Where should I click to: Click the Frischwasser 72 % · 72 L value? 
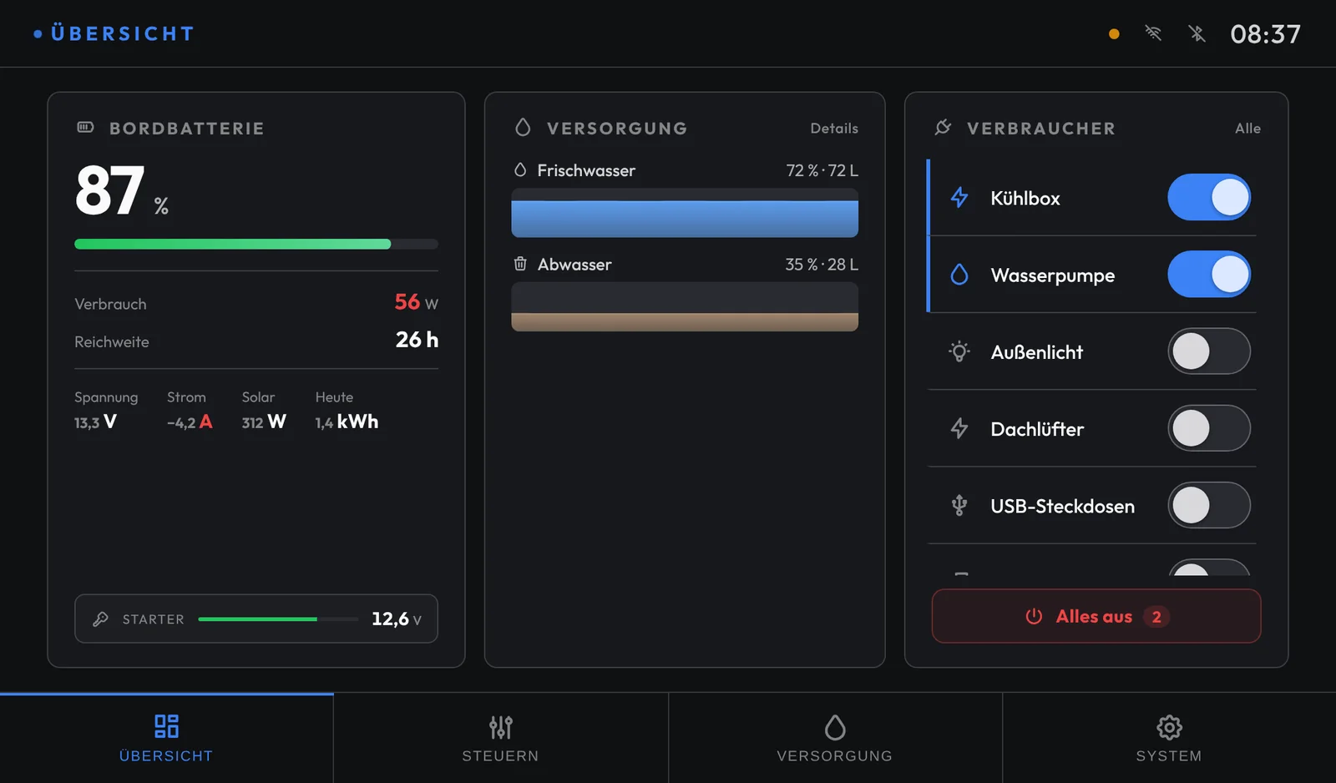[822, 170]
